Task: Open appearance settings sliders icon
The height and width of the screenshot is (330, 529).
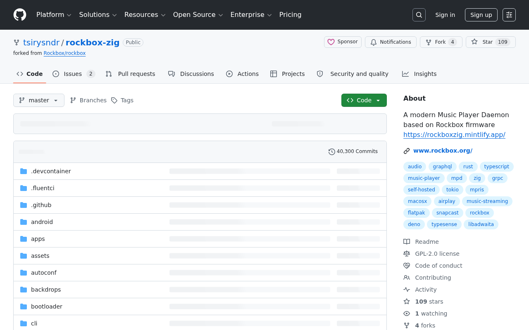Action: pyautogui.click(x=509, y=15)
